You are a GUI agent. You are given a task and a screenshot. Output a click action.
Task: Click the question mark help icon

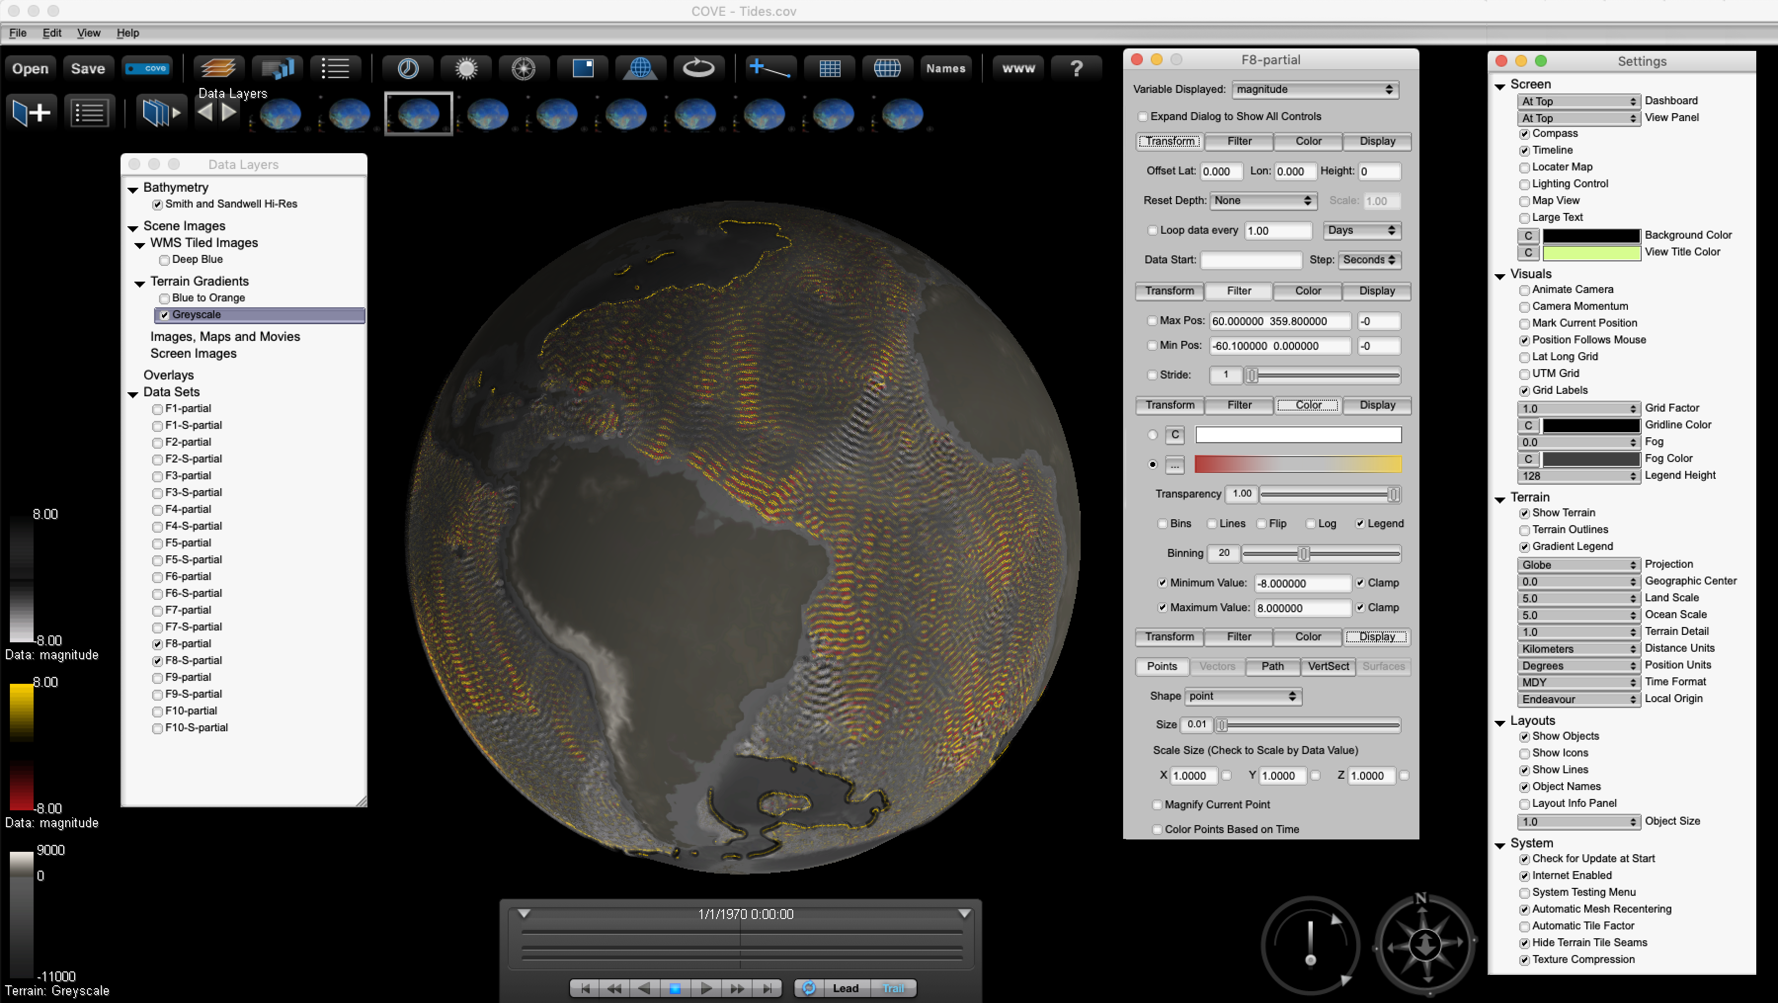tap(1076, 68)
